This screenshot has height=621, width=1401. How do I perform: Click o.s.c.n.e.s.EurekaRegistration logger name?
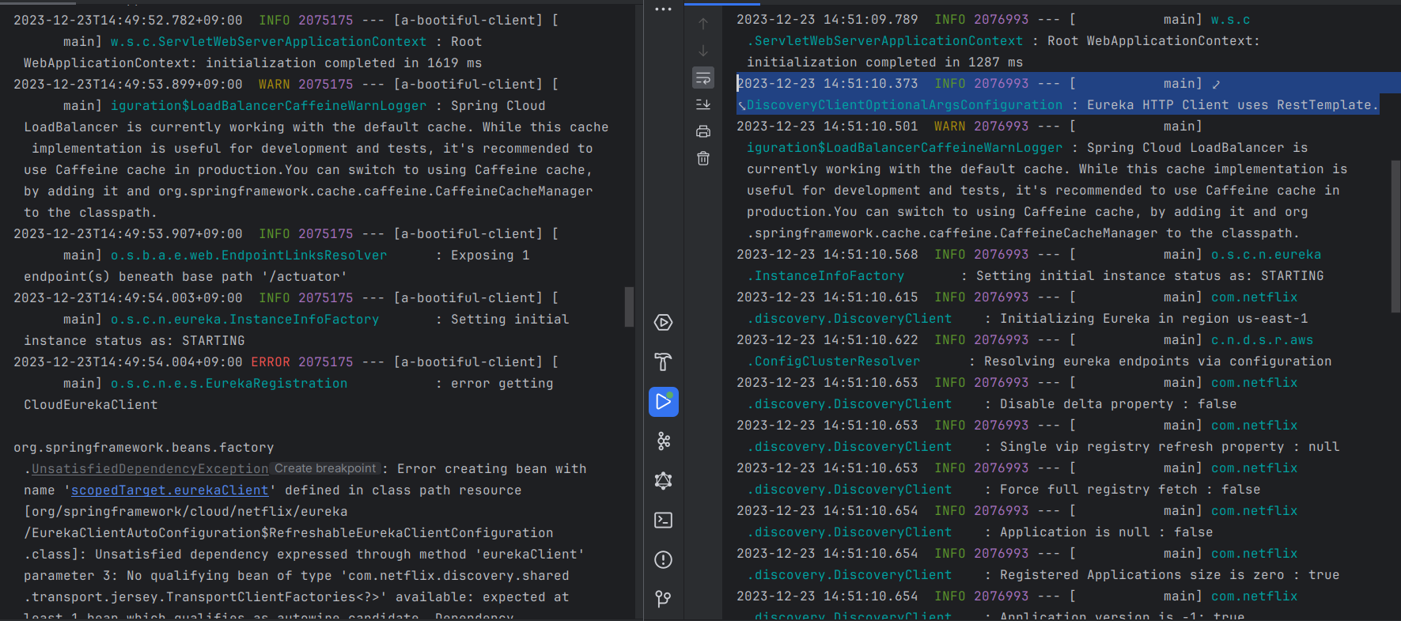click(x=229, y=384)
